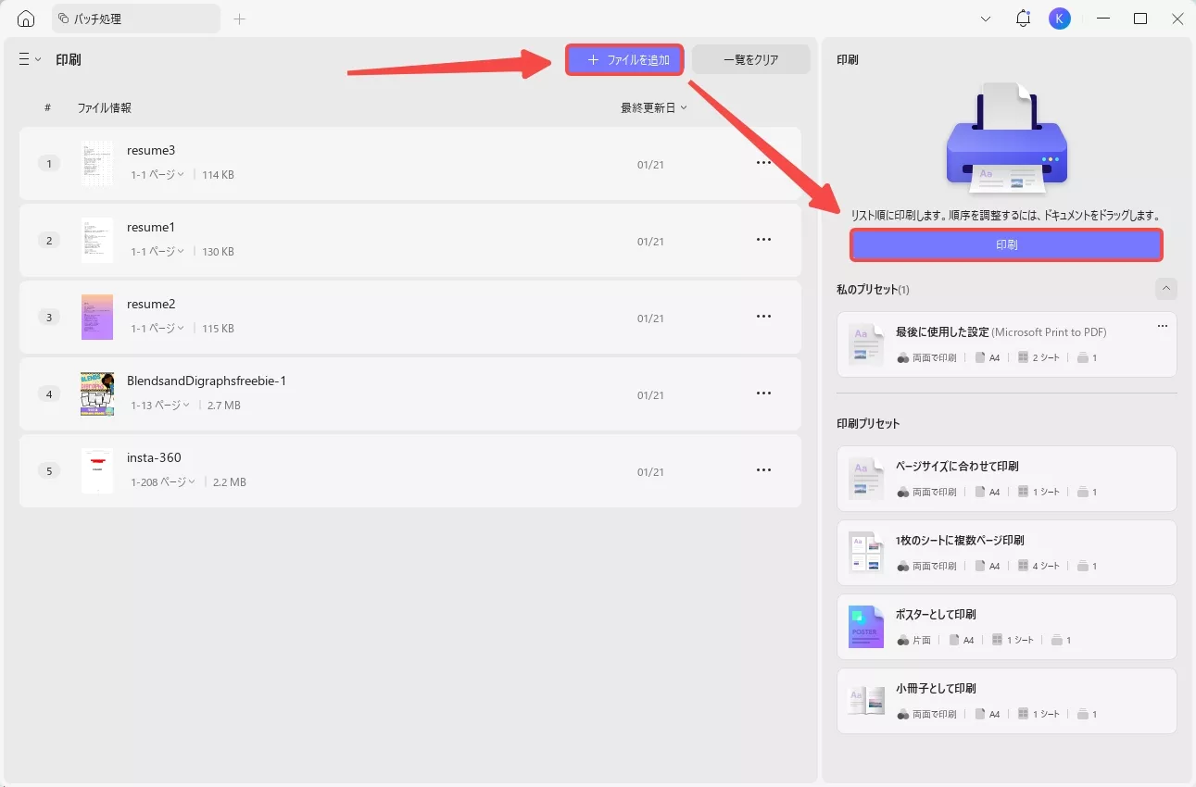Open the title bar chevron dropdown
1196x787 pixels.
[x=986, y=19]
